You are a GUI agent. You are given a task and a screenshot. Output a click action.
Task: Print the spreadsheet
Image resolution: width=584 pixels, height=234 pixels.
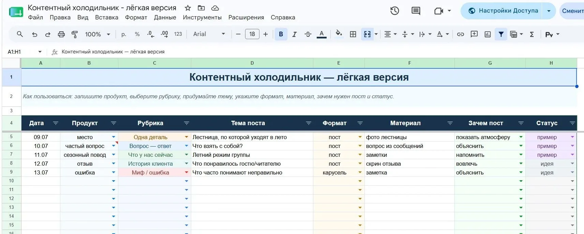click(x=61, y=34)
